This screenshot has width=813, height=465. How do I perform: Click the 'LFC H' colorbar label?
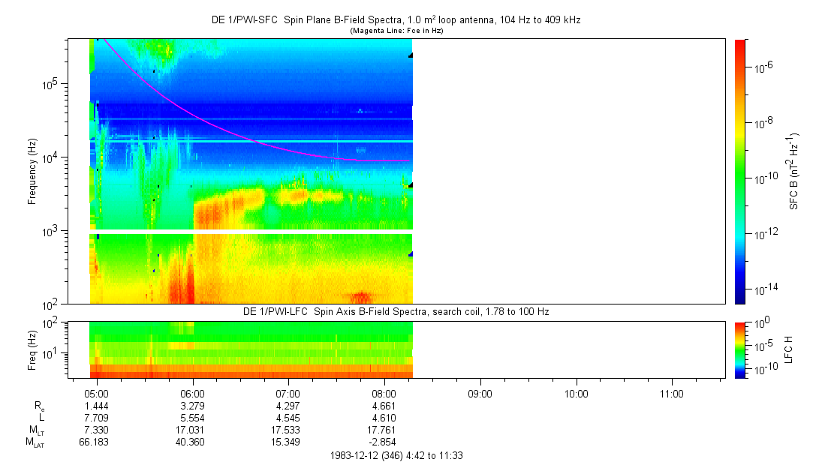click(x=789, y=349)
